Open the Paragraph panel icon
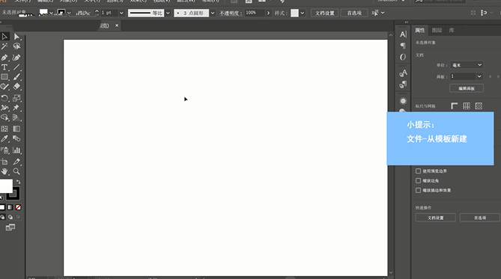 tap(403, 46)
